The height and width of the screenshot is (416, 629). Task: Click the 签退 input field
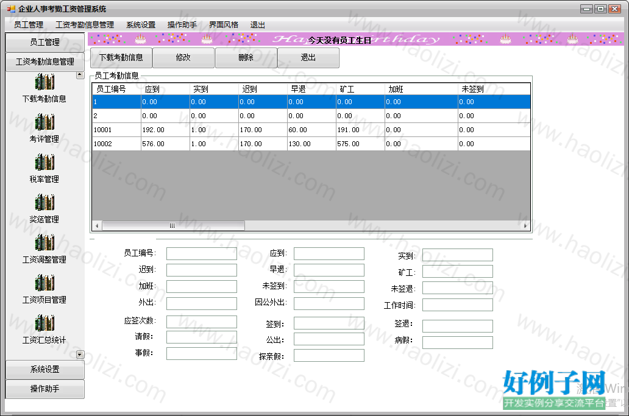(x=457, y=326)
